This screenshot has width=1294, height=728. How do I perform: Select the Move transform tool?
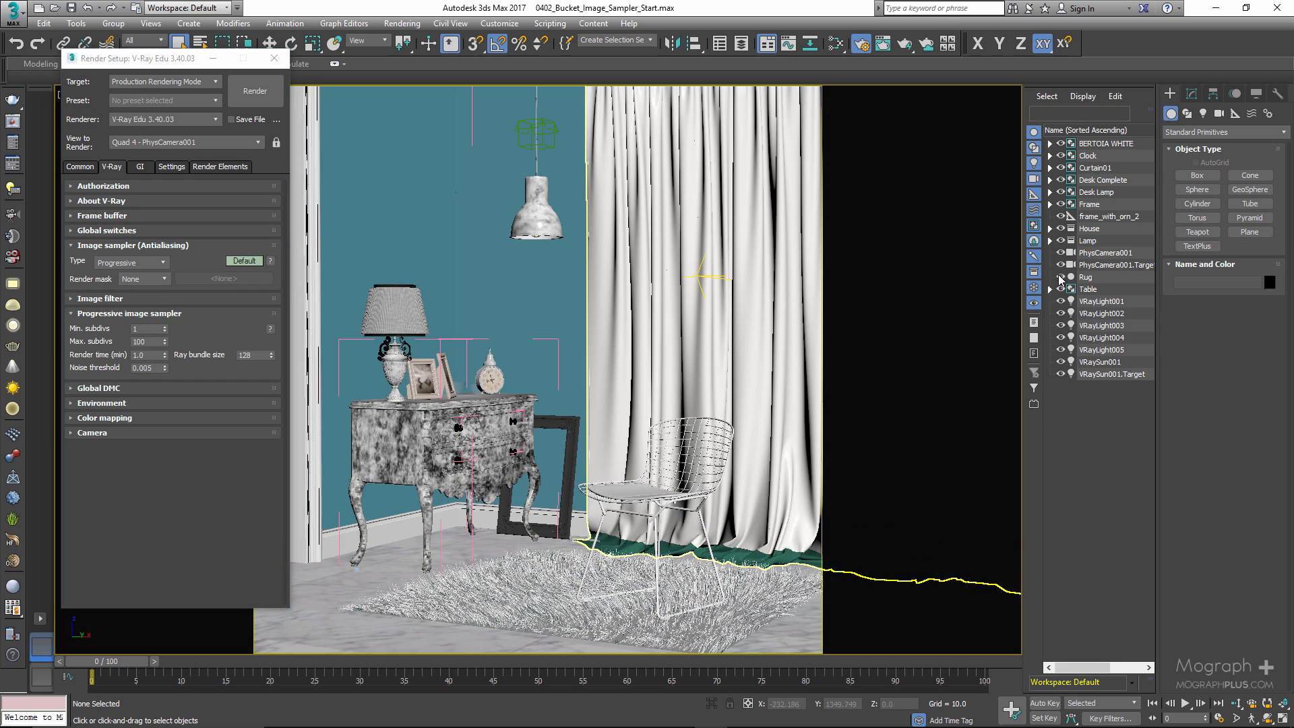click(x=269, y=44)
